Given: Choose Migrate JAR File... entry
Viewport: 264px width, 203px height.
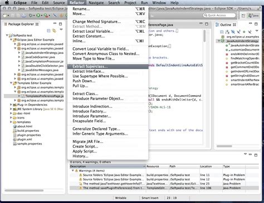Looking at the screenshot, I should [108, 141].
